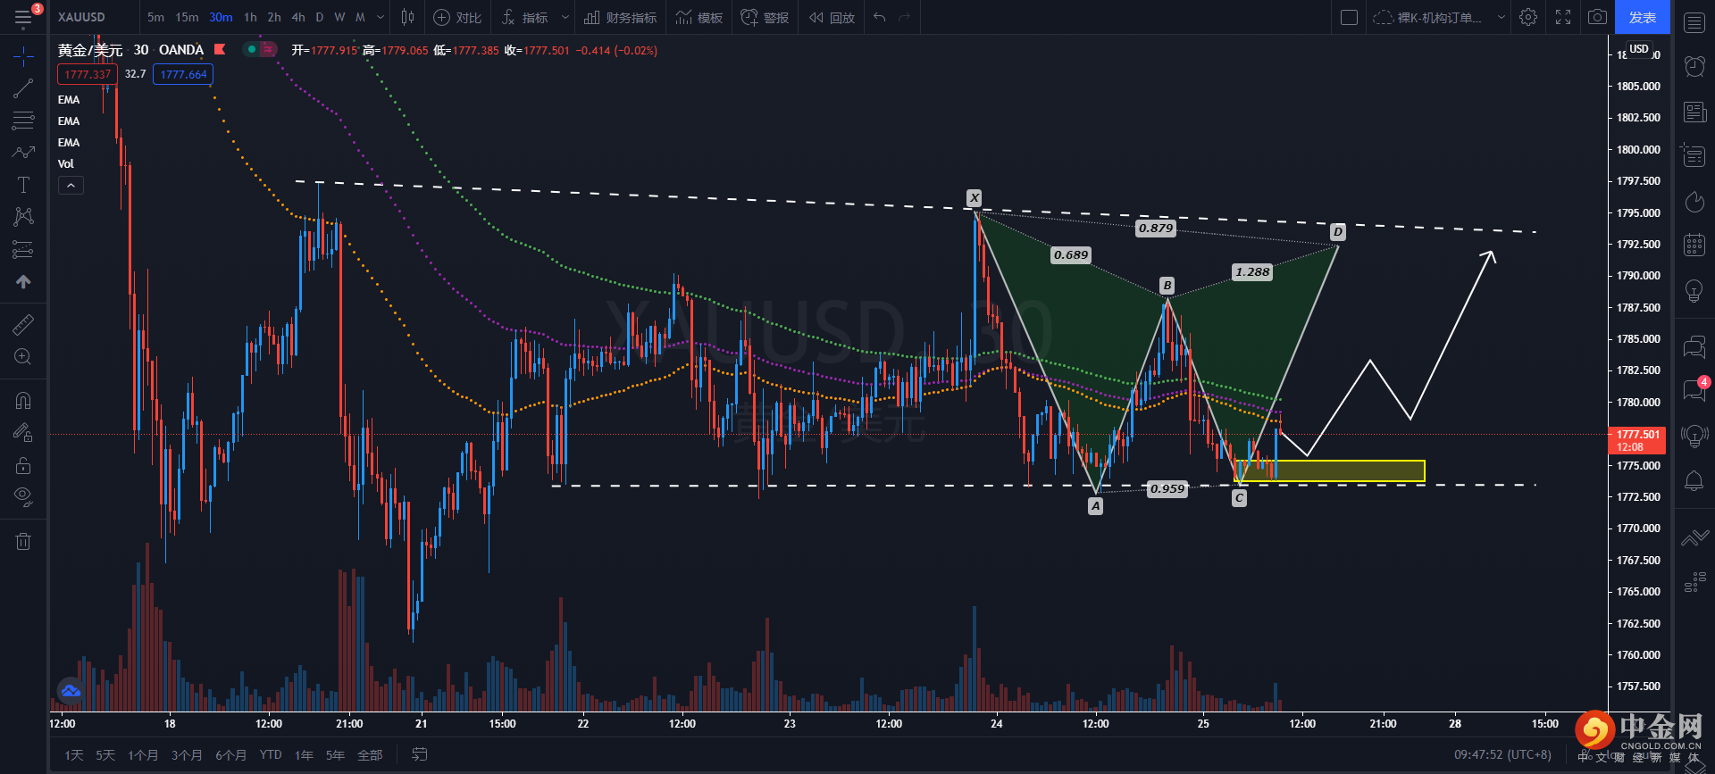The height and width of the screenshot is (774, 1715).
Task: Open the XABCD pattern tool
Action: pos(23,217)
